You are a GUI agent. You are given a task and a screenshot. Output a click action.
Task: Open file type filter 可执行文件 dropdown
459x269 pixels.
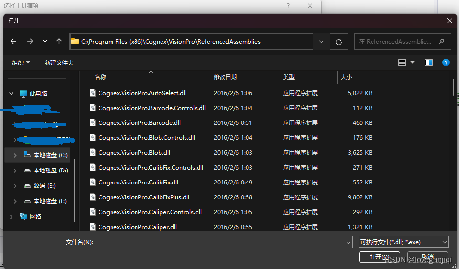(404, 242)
